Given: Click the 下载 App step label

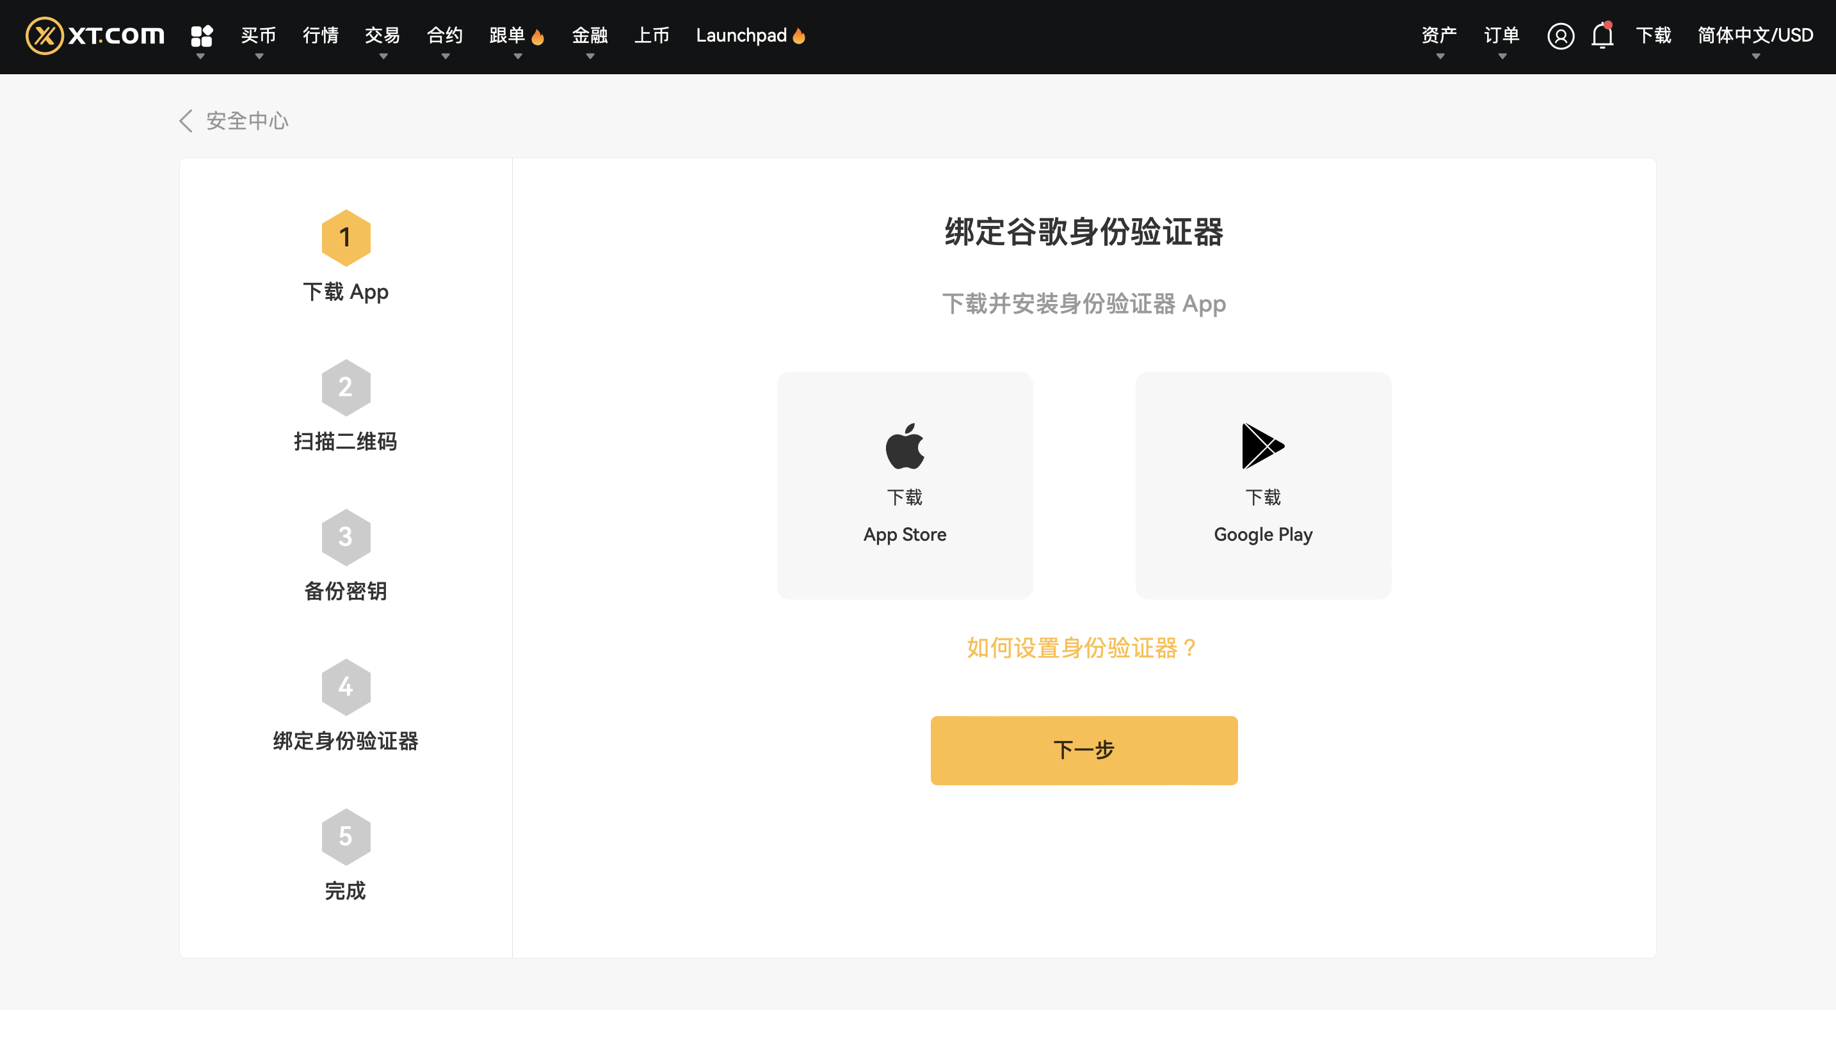Looking at the screenshot, I should [346, 292].
